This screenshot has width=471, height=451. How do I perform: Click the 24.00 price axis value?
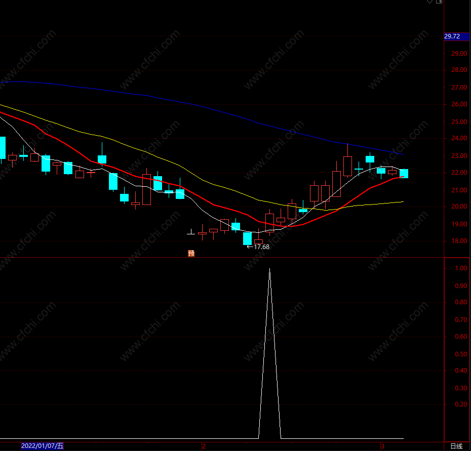[459, 138]
